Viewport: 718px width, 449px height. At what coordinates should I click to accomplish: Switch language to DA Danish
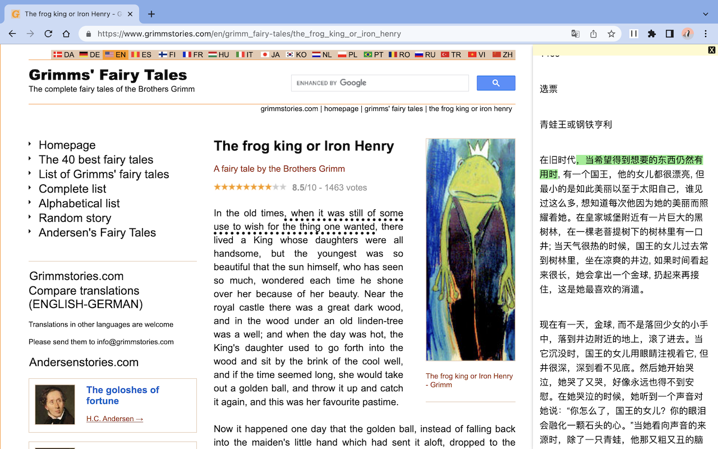[65, 54]
